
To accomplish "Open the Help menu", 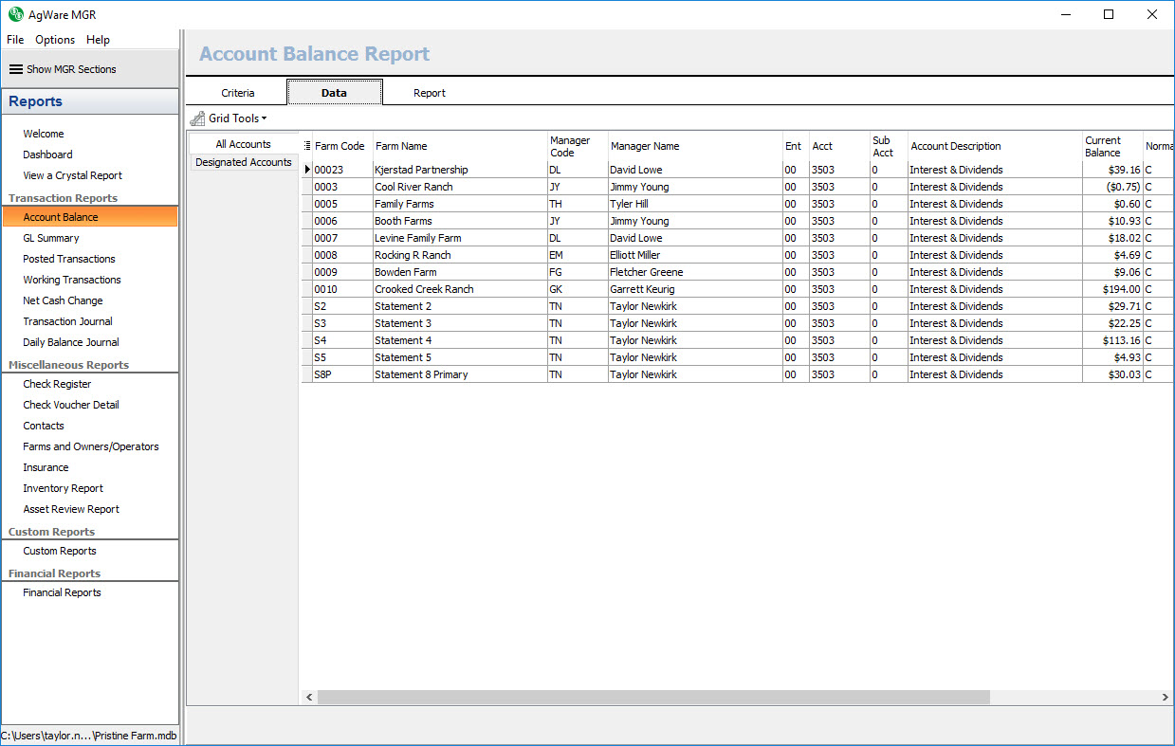I will click(98, 40).
